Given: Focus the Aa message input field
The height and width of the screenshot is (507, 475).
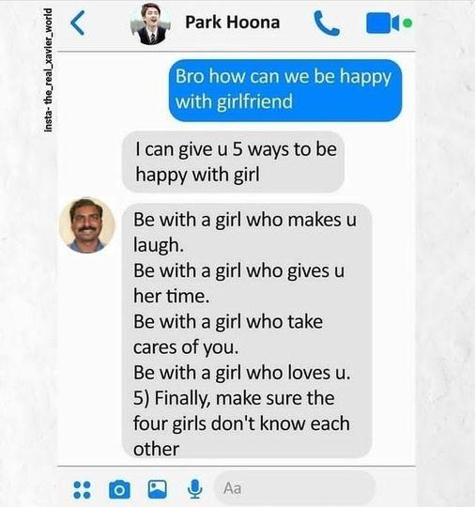Looking at the screenshot, I should pyautogui.click(x=296, y=488).
